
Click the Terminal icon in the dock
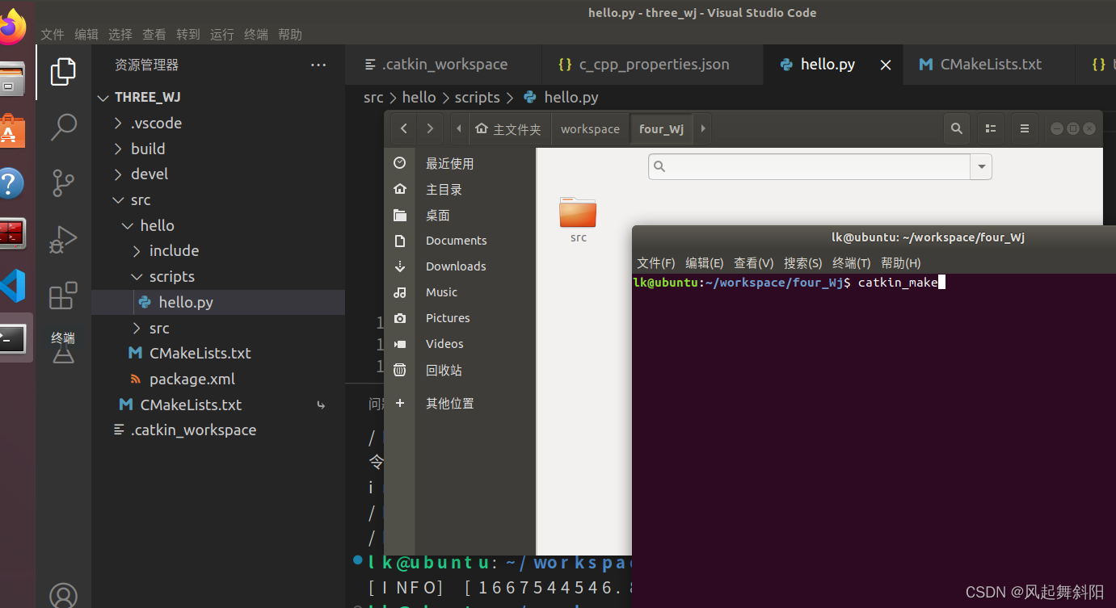click(x=13, y=338)
